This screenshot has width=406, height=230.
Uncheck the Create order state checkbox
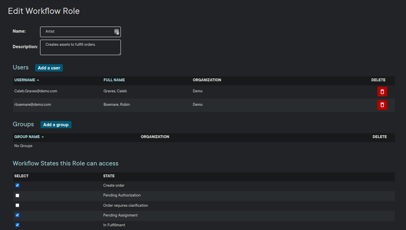point(17,185)
